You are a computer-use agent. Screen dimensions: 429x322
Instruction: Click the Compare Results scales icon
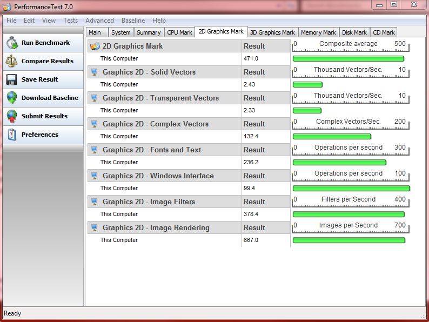coord(11,61)
